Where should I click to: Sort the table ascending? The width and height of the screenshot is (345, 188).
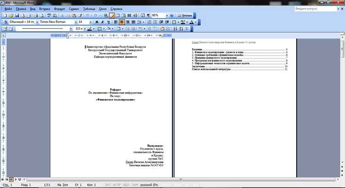click(x=175, y=28)
